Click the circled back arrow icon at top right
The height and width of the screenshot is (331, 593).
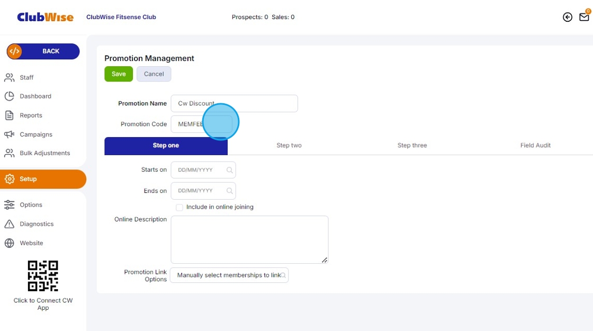click(x=567, y=17)
